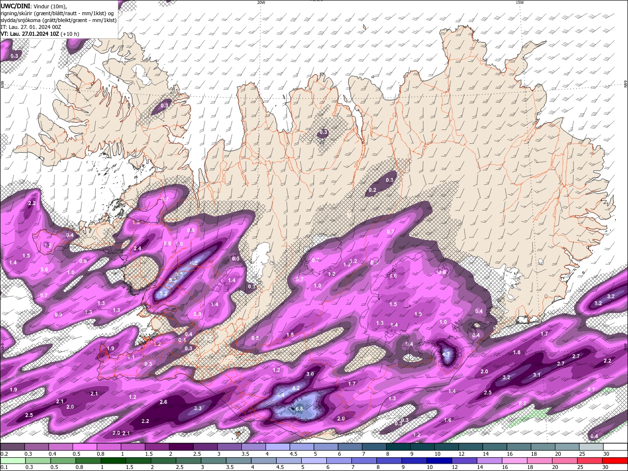Image resolution: width=628 pixels, height=471 pixels.
Task: Select the 3.1 value on the map
Action: [x=537, y=375]
